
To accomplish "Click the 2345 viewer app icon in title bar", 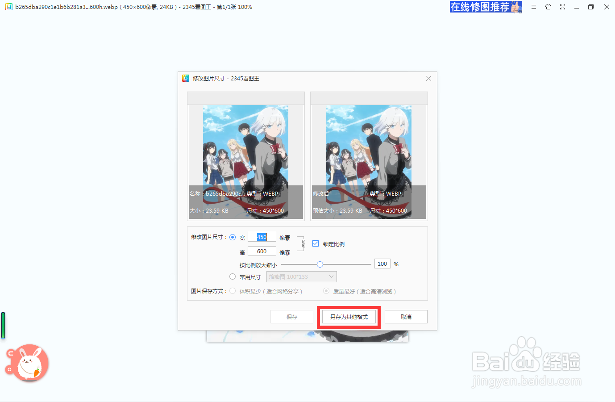I will [8, 7].
